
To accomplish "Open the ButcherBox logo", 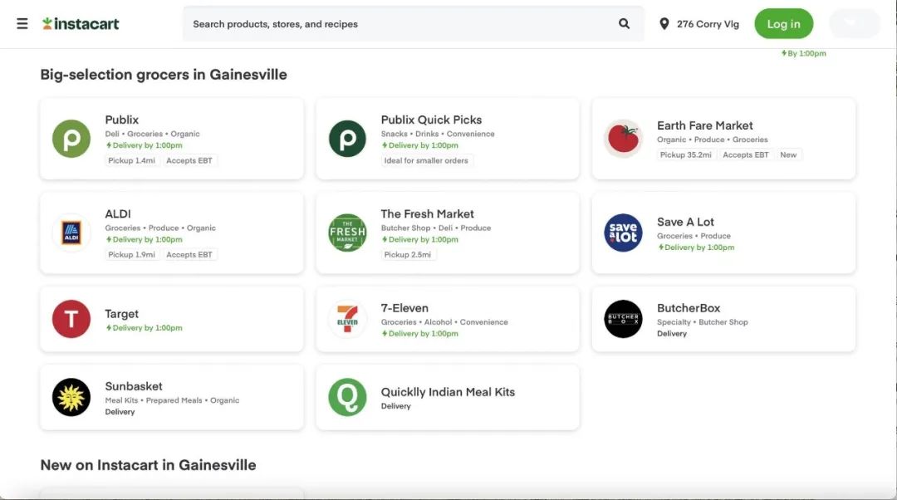I will click(x=623, y=319).
